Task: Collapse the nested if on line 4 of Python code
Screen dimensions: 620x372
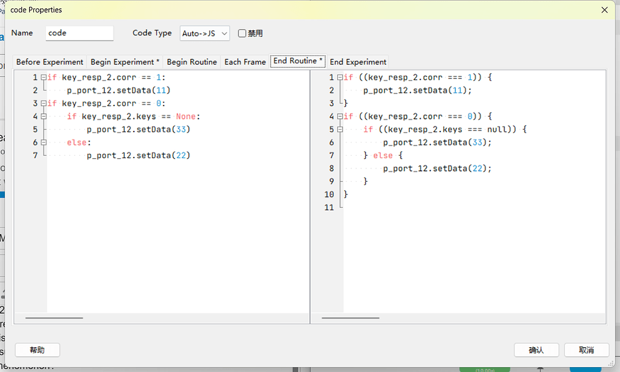Action: coord(42,116)
